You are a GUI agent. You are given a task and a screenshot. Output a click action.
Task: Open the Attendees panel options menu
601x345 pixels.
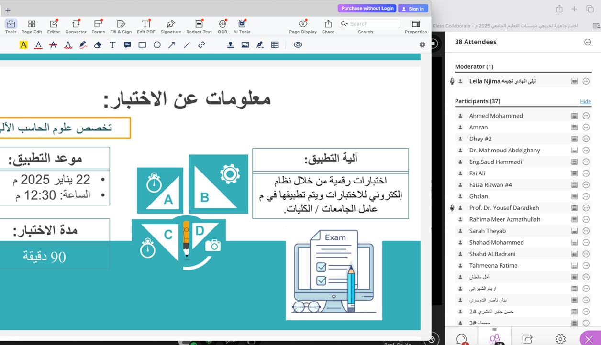click(x=588, y=42)
